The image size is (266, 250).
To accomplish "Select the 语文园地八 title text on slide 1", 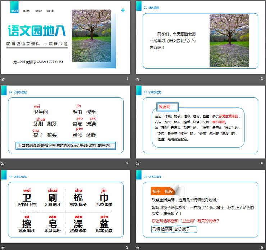I will 37,31.
